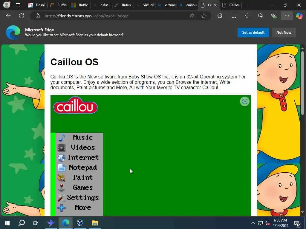
Task: Switch to the last Caillou tab
Action: (231, 5)
